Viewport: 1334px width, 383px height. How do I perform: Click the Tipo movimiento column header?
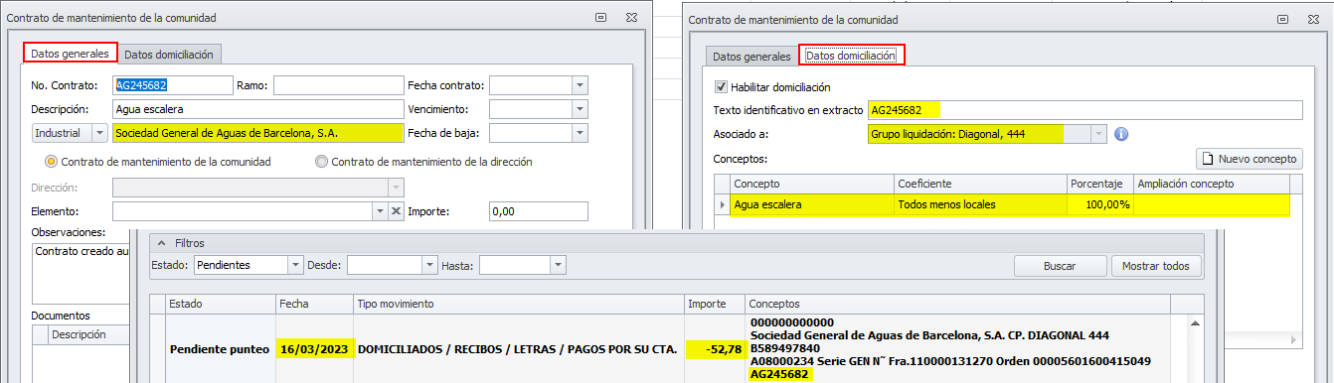519,304
